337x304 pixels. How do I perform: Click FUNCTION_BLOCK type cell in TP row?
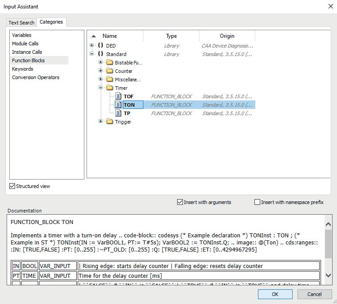171,113
